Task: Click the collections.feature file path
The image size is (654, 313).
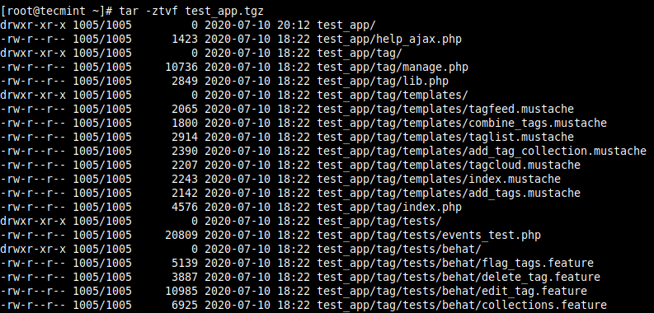Action: 462,305
